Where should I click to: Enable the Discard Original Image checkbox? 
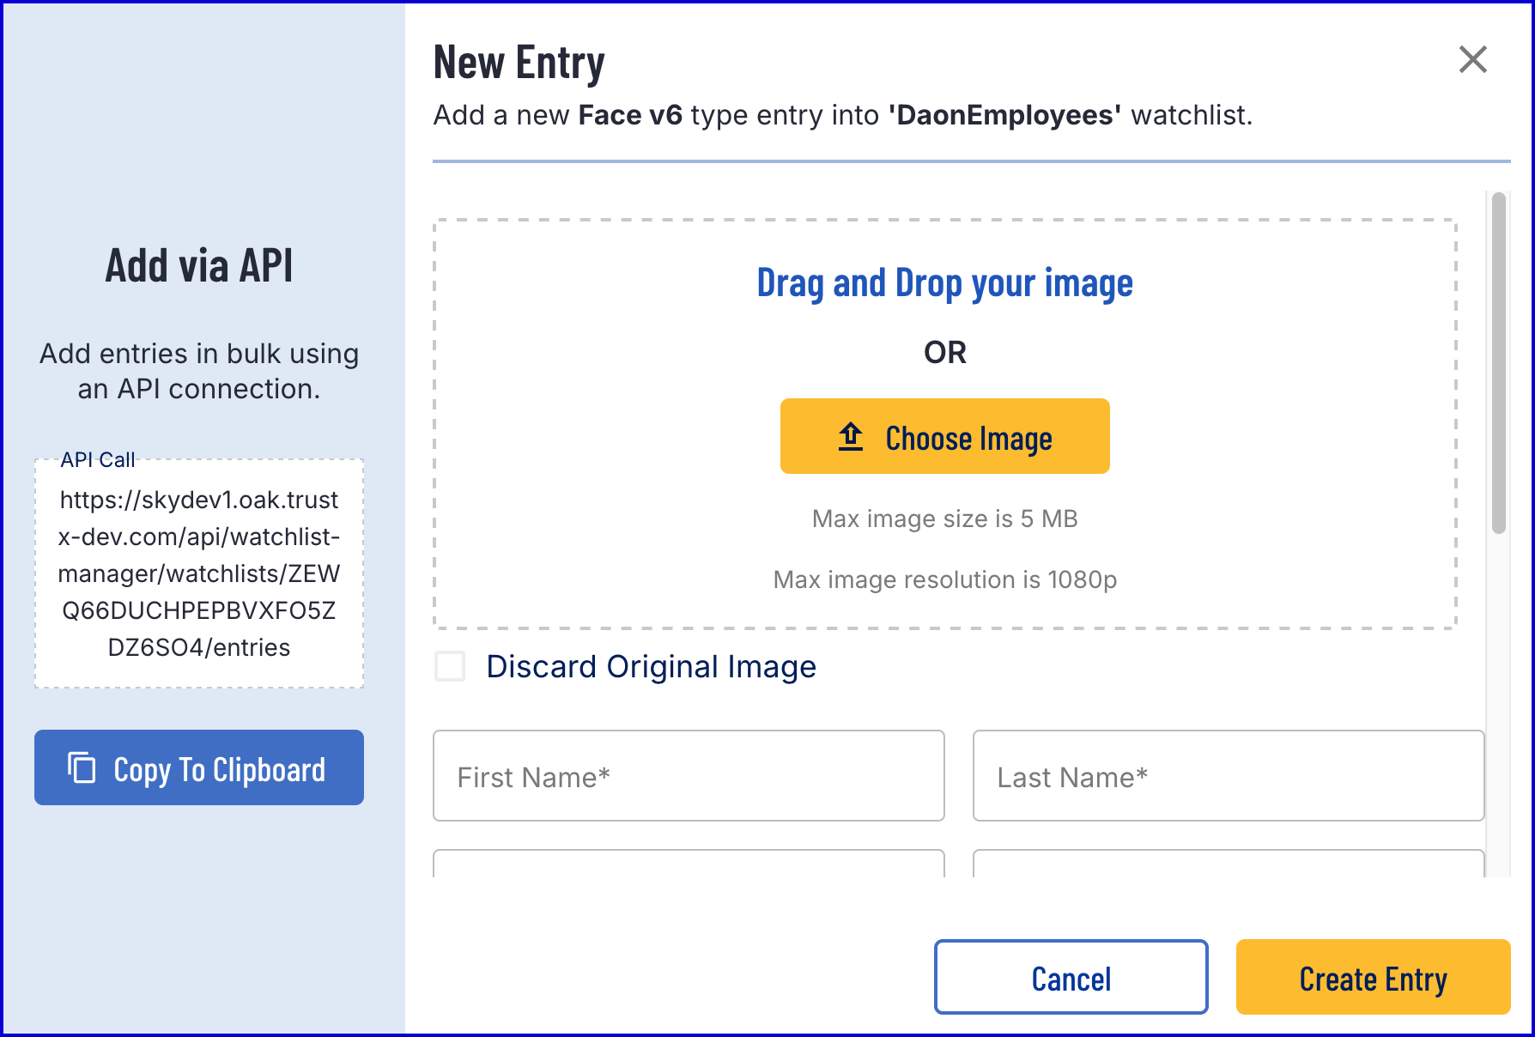[450, 666]
